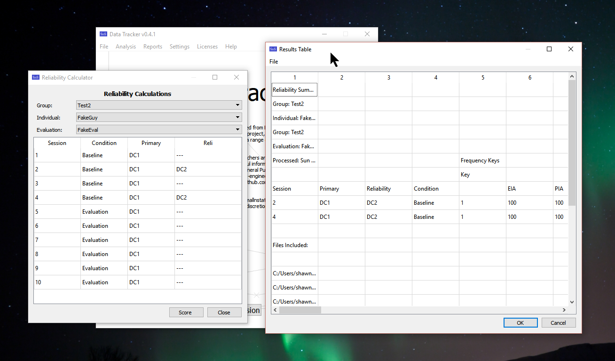This screenshot has height=361, width=615.
Task: Select the Reliability Sum... cell in the results table
Action: point(294,90)
